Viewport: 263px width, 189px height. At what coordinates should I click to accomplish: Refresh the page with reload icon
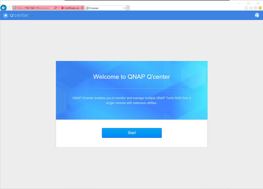(82, 8)
